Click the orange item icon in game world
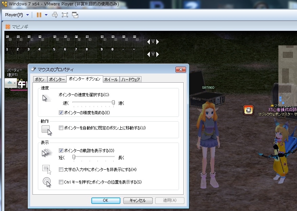The image size is (297, 211). click(x=248, y=110)
